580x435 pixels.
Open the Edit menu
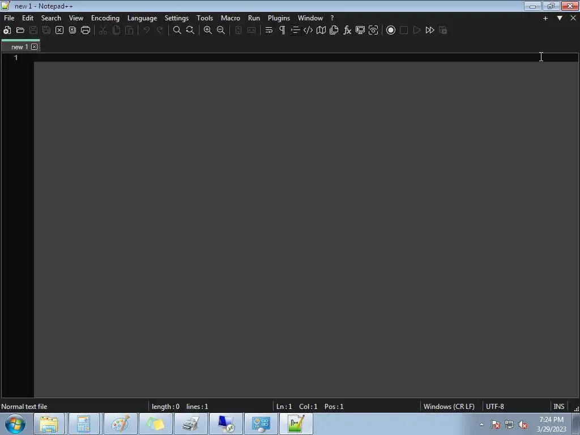coord(28,18)
